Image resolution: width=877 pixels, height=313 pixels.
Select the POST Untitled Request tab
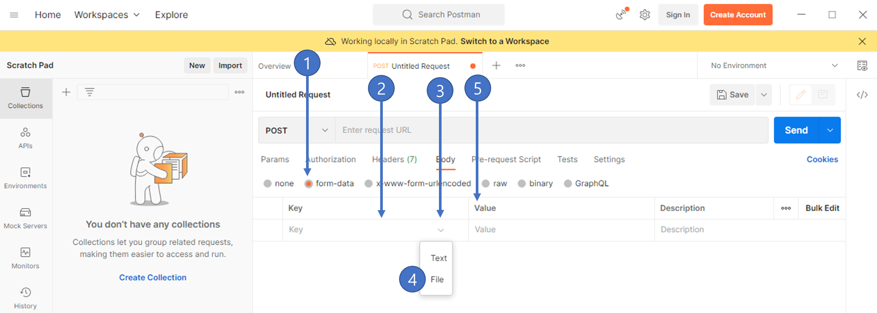425,66
